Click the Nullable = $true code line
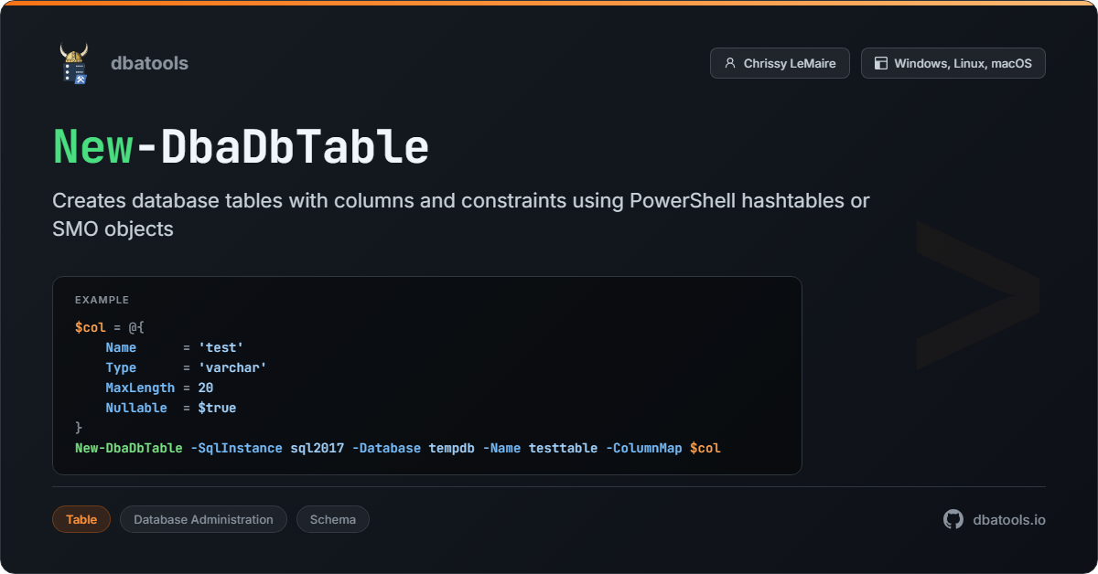This screenshot has width=1098, height=574. click(171, 408)
